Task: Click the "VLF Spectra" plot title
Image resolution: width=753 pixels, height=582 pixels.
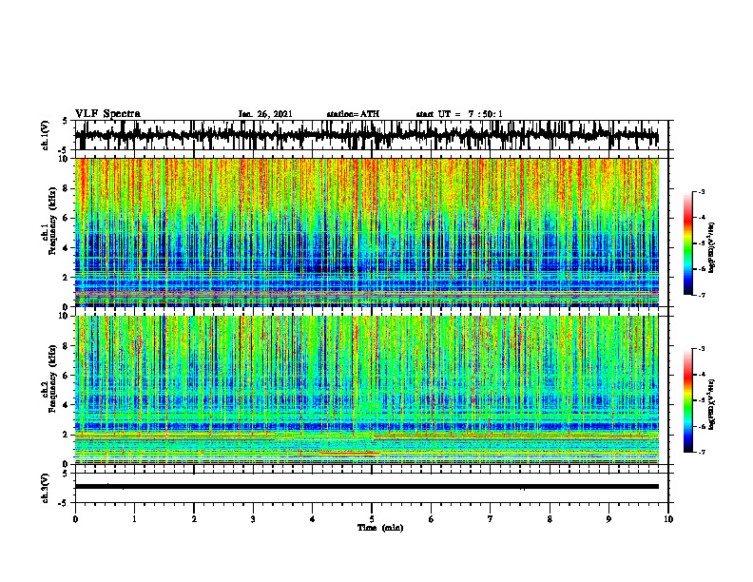Action: pos(107,114)
